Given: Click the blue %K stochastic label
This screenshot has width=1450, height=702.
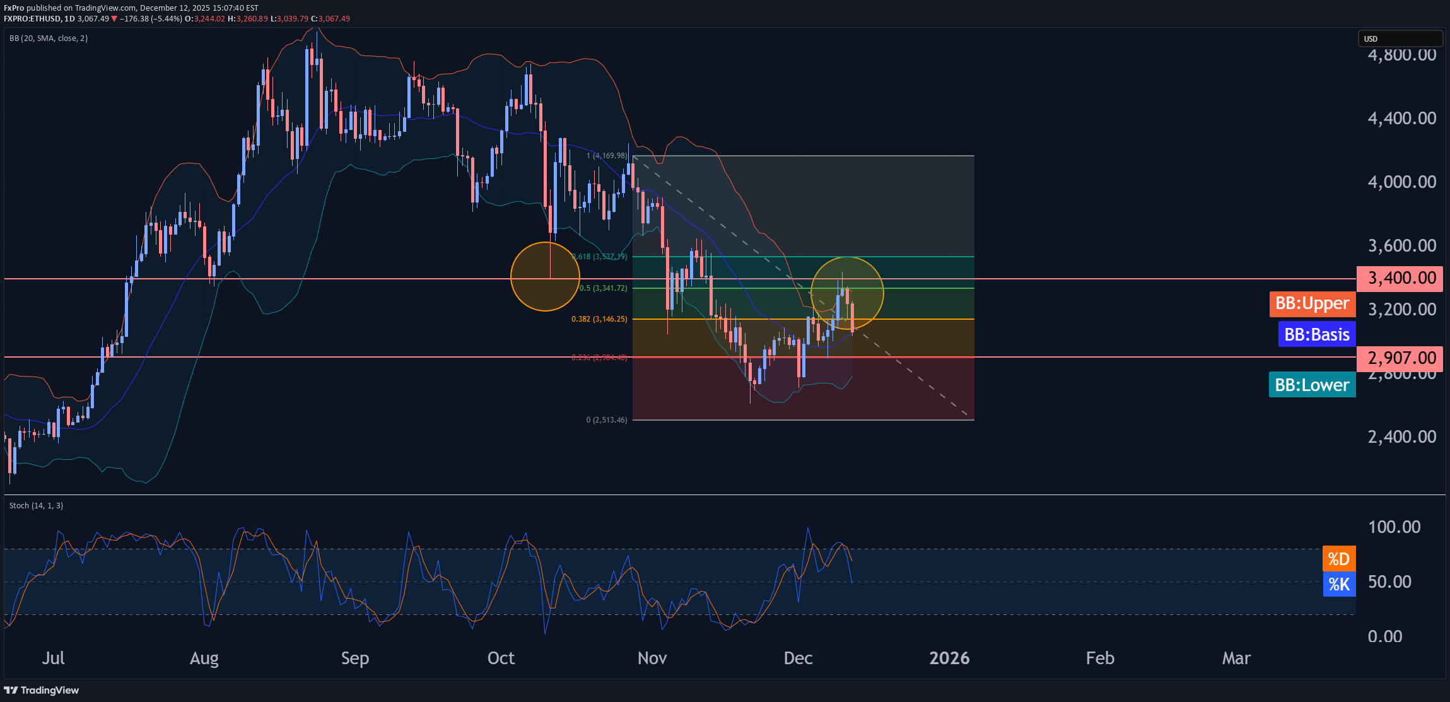Looking at the screenshot, I should [1338, 584].
